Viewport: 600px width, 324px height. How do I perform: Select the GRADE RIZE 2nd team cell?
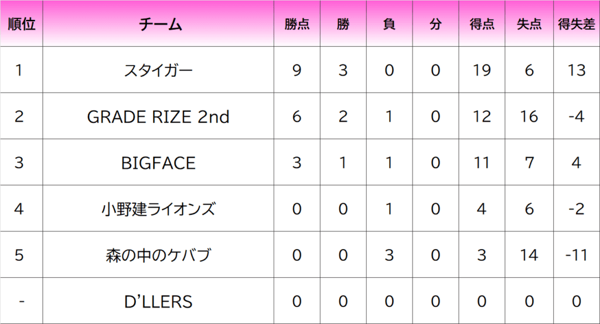click(x=158, y=116)
